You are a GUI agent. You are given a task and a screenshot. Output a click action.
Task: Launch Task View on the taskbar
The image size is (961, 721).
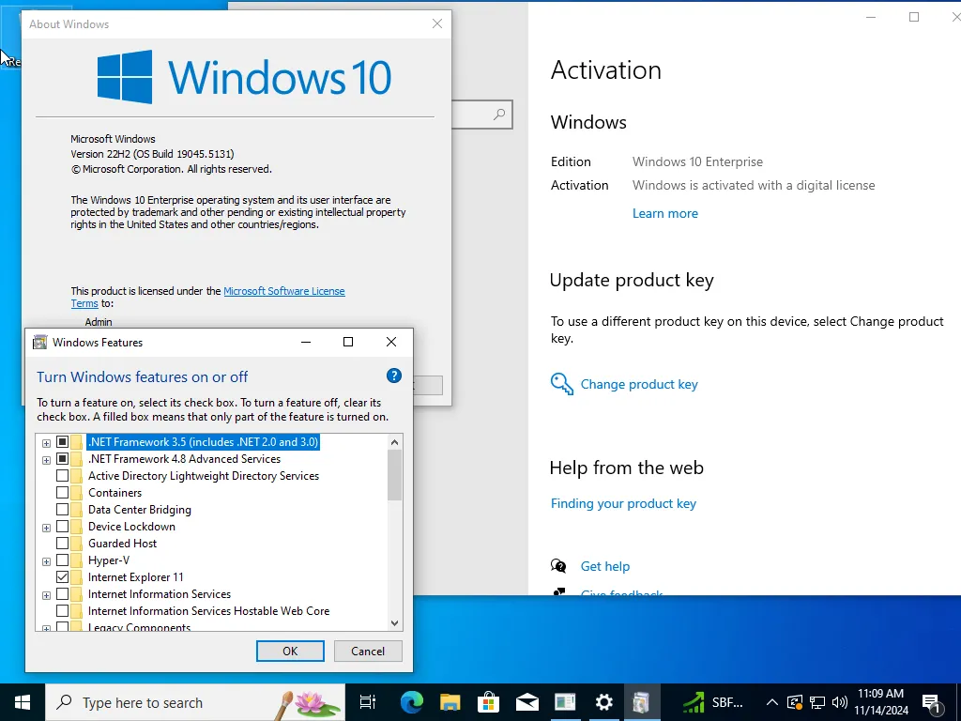point(367,701)
